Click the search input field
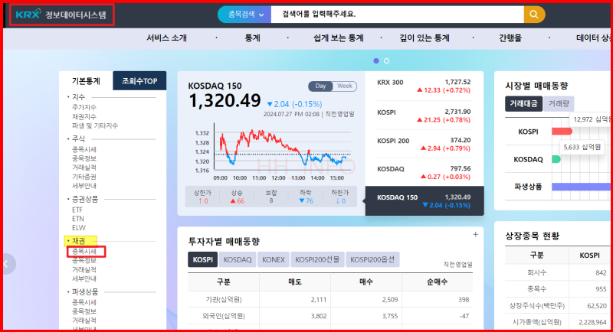 pos(397,15)
